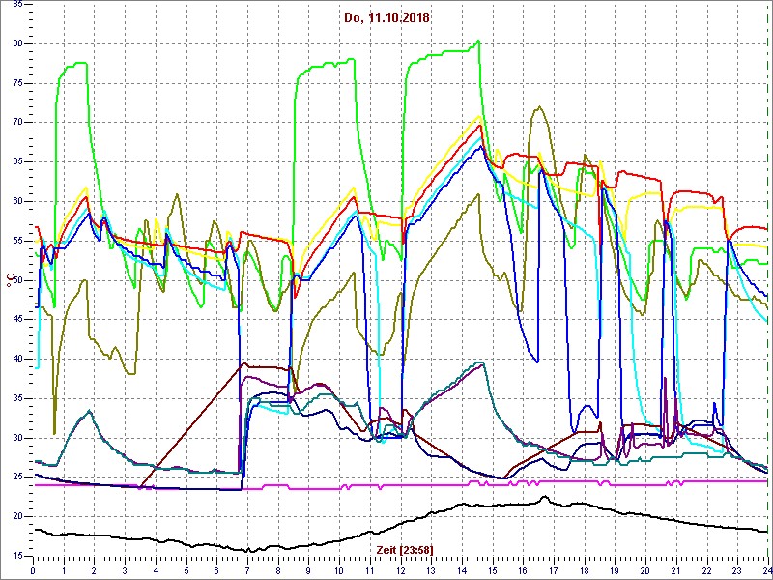
Task: Click hour 7 on the time axis
Action: point(247,568)
